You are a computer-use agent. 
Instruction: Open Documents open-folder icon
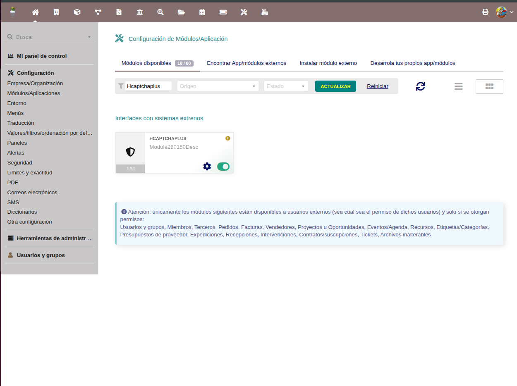[x=181, y=12]
